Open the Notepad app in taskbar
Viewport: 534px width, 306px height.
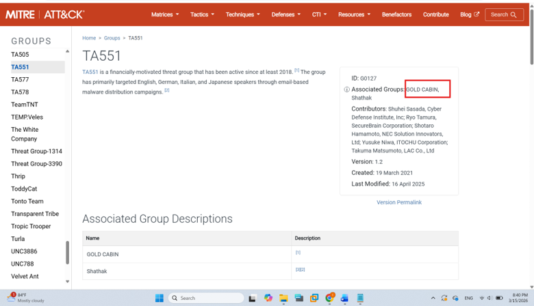pyautogui.click(x=360, y=298)
